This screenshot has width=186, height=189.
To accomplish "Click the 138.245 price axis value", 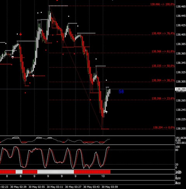I will click(x=181, y=110).
